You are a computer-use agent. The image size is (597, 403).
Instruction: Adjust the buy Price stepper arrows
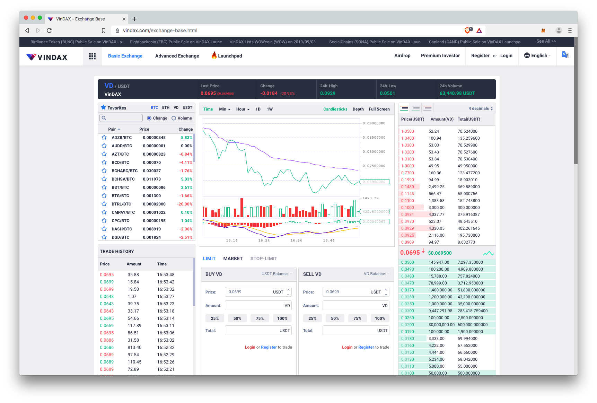pos(288,292)
